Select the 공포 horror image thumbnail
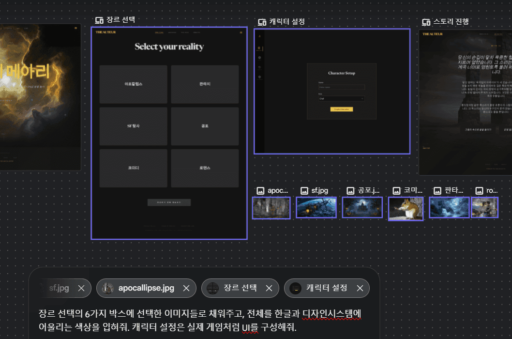 (362, 207)
